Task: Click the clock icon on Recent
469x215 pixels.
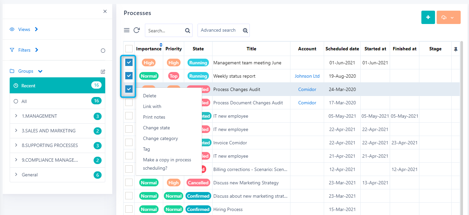Action: [x=16, y=86]
